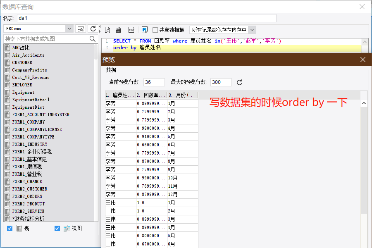Select the FORM2_ORDERS table
Image resolution: width=372 pixels, height=248 pixels.
(x=27, y=196)
